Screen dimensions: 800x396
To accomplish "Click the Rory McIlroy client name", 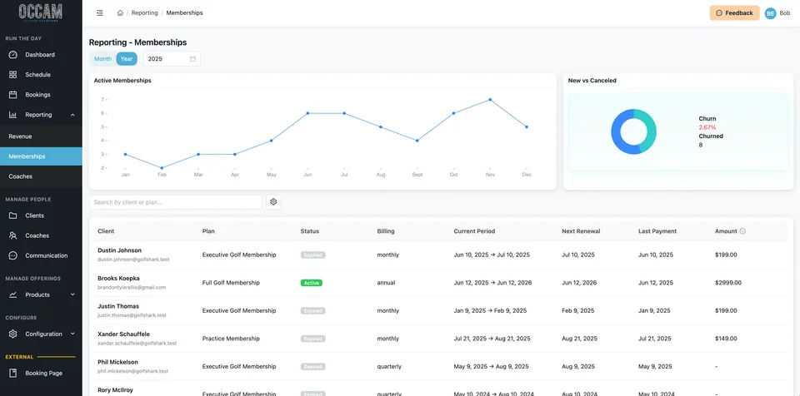I will [115, 390].
